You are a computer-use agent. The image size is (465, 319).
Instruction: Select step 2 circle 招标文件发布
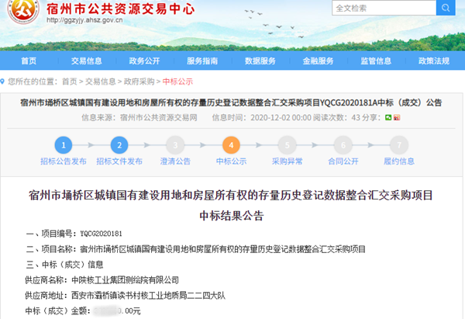tap(119, 144)
